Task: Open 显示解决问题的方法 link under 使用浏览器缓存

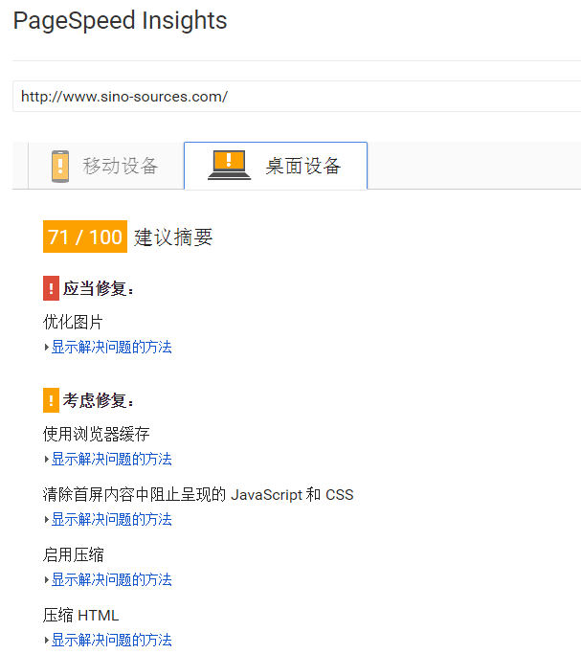Action: [111, 460]
